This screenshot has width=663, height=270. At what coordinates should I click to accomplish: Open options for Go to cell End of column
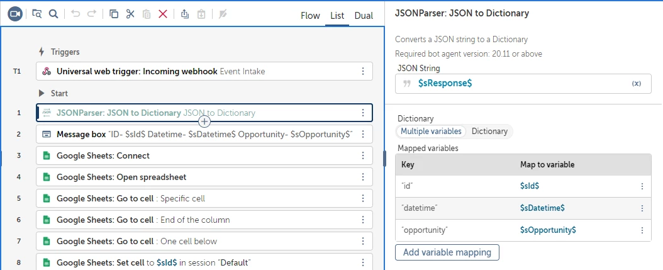[x=363, y=220]
